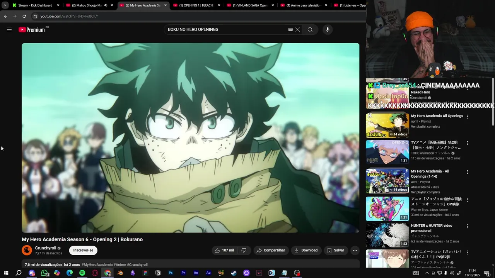The height and width of the screenshot is (278, 495).
Task: Save video with the Salvar button
Action: (x=336, y=250)
